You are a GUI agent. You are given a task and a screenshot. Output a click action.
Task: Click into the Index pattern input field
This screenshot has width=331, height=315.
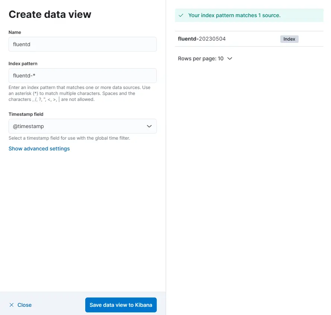coord(82,76)
